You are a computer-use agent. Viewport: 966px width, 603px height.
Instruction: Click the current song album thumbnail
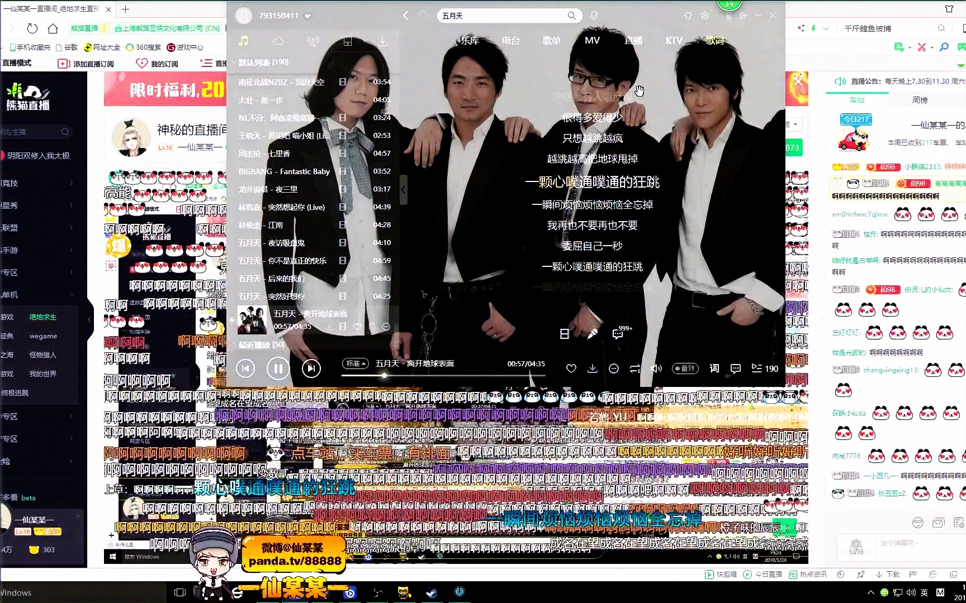click(252, 320)
